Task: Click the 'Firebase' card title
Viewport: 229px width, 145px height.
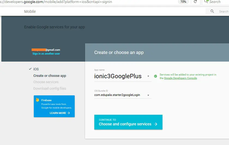Action: [x=46, y=100]
